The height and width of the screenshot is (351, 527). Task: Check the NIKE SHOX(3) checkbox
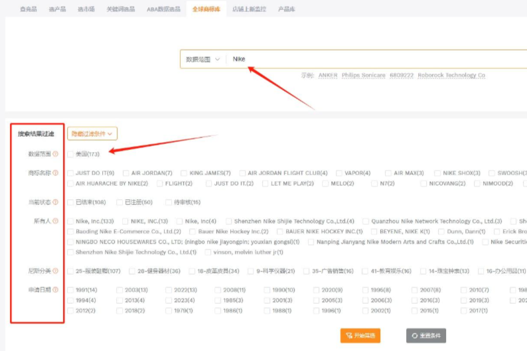pyautogui.click(x=437, y=173)
